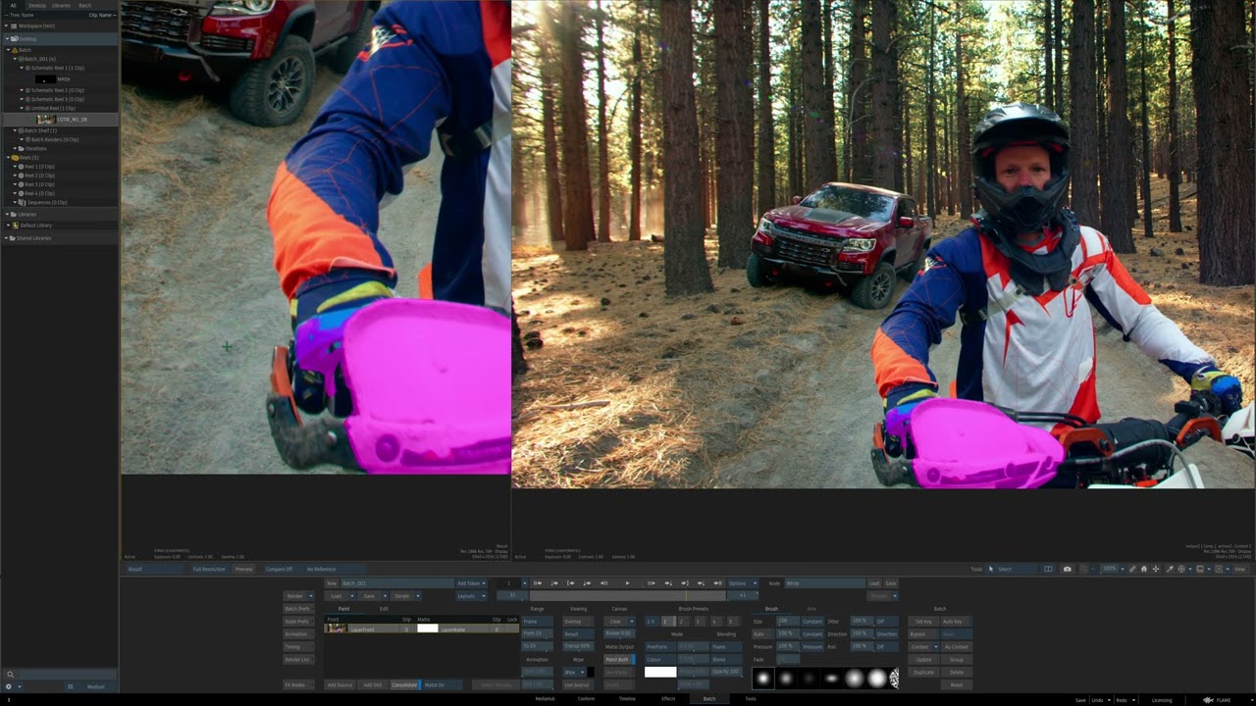Open the Layouts dropdown
This screenshot has width=1256, height=706.
tap(471, 596)
